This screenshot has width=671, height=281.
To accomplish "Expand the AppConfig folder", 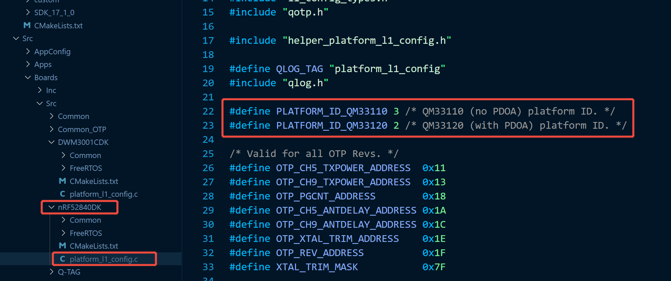I will 28,51.
